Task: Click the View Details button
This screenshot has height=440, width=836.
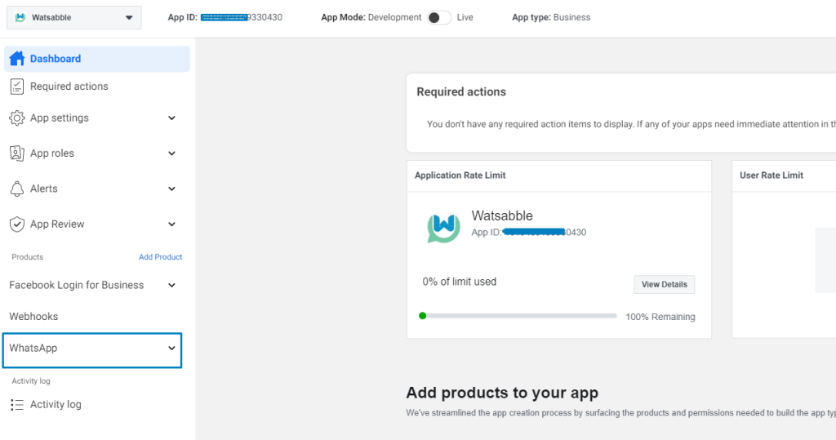Action: click(x=665, y=284)
